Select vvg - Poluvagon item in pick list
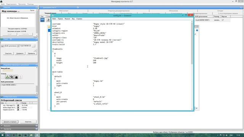The width and height of the screenshot is (244, 137). (x=9, y=105)
